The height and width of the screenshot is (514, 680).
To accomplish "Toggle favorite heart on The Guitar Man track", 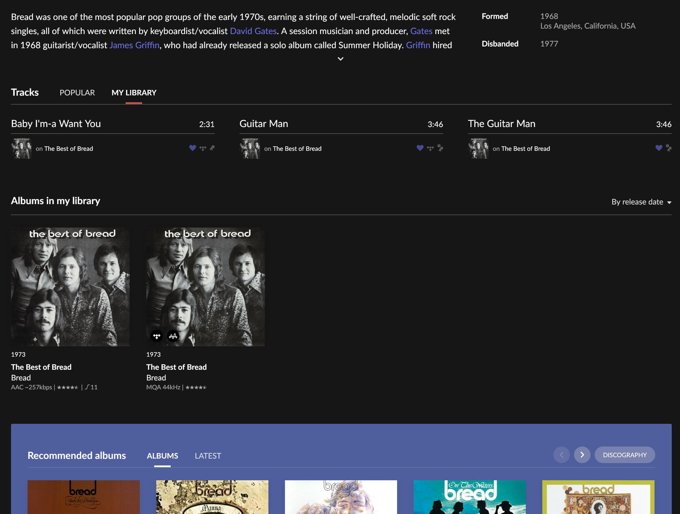I will pos(659,148).
